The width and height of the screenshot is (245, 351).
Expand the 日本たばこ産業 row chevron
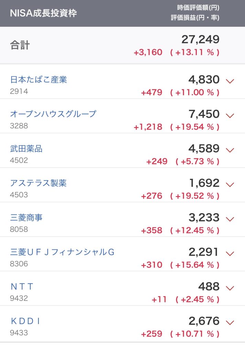pyautogui.click(x=230, y=81)
